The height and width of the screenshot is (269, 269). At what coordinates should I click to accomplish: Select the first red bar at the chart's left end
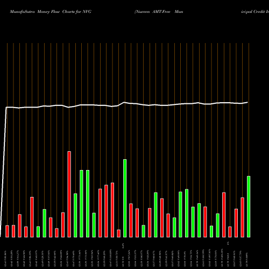[x=7, y=231]
